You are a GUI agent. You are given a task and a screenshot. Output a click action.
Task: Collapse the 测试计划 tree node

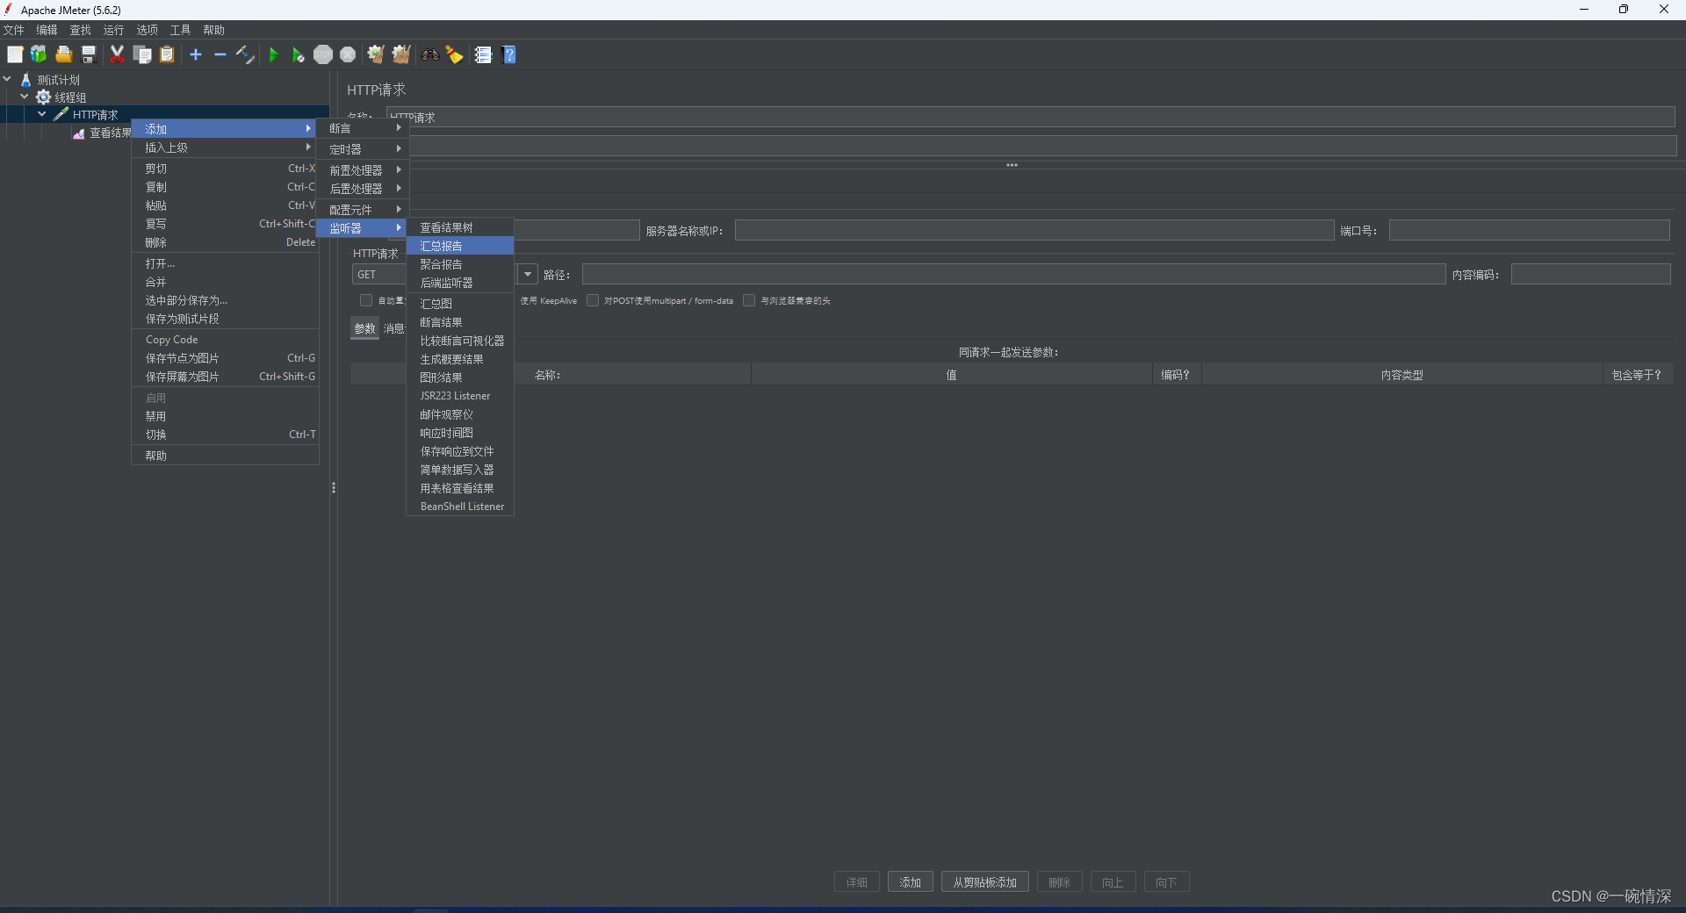7,79
